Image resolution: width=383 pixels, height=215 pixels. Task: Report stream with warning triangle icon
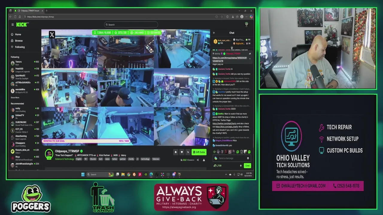(204, 160)
